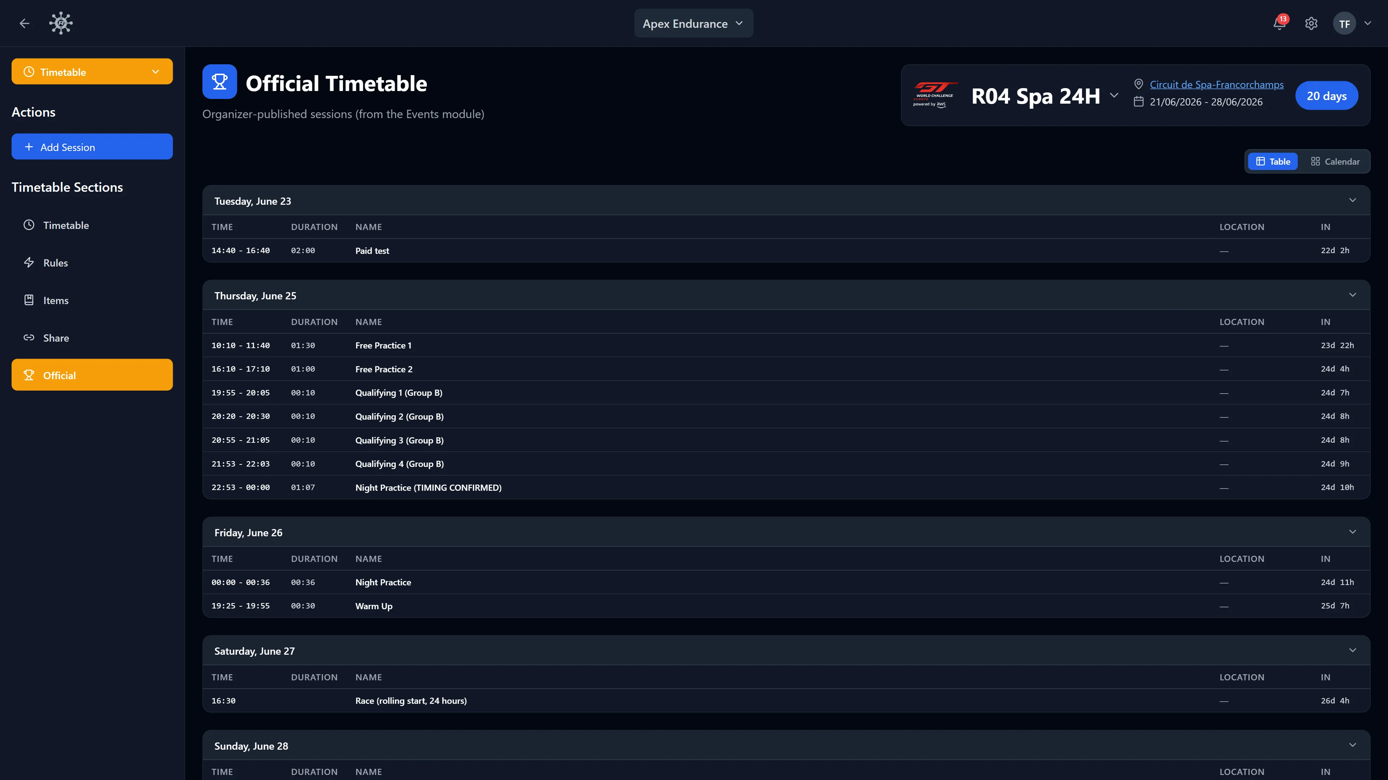Screen dimensions: 1388x780
Task: Click the Items bookmark icon
Action: (x=29, y=300)
